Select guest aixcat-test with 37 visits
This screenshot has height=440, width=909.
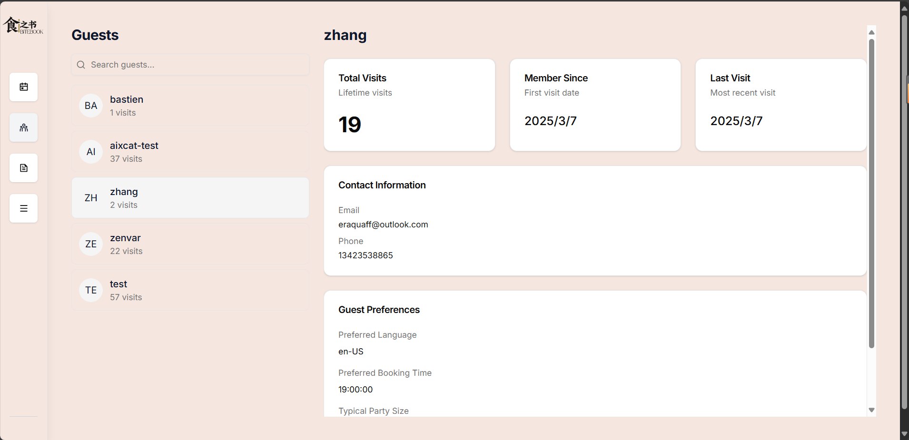tap(190, 151)
